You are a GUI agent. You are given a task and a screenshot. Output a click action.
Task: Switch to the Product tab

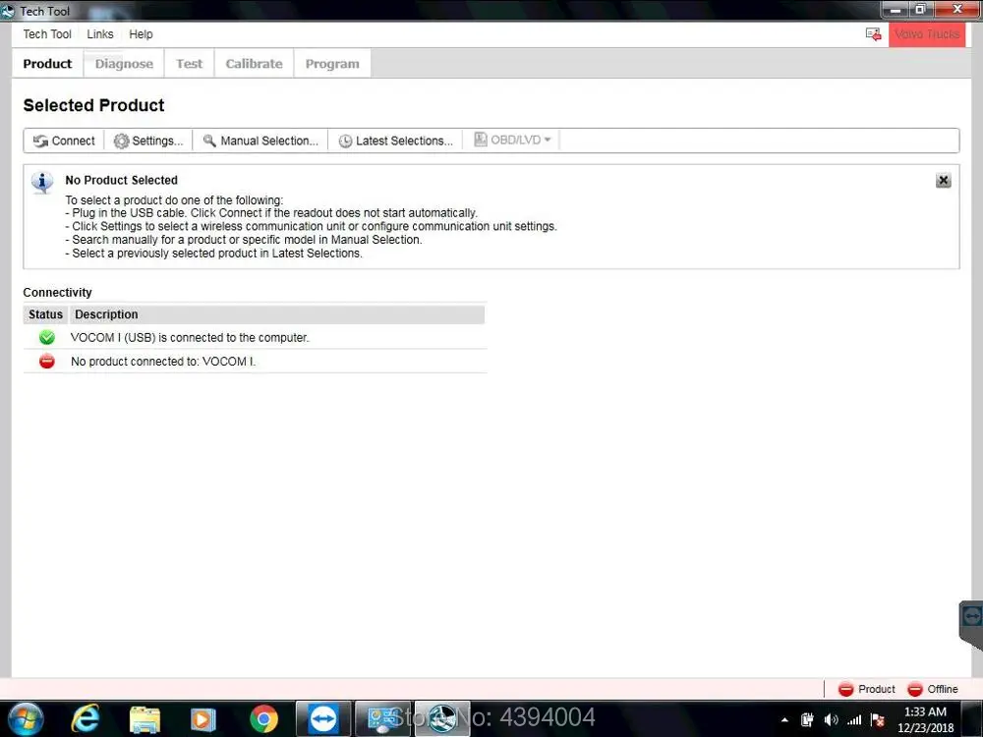point(47,64)
